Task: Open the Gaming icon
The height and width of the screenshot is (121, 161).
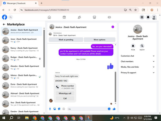Action: [109, 17]
